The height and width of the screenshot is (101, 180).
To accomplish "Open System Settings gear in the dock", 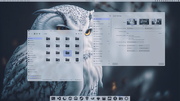I will point(126,98).
